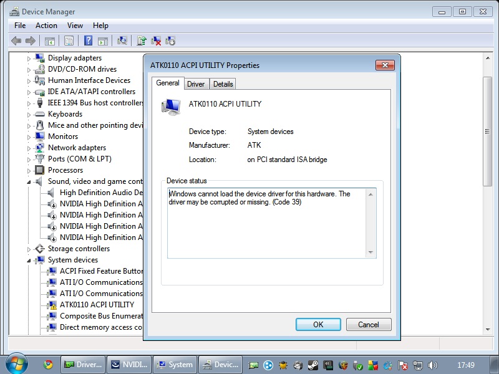
Task: Open the Windows Start orb
Action: (17, 364)
